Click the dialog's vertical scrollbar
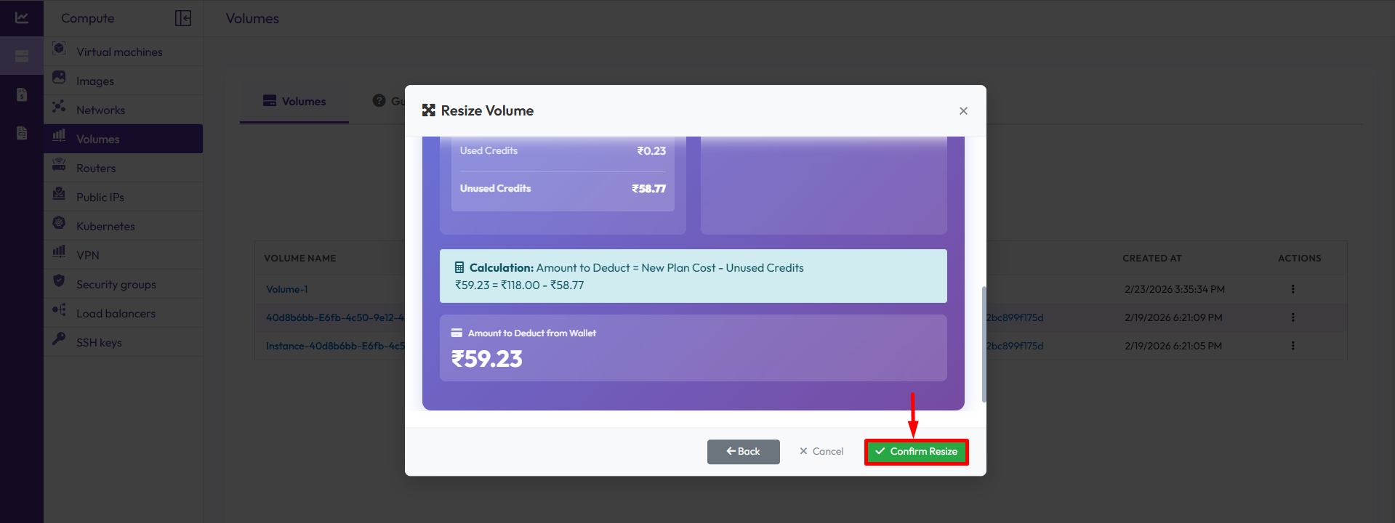 tap(984, 344)
